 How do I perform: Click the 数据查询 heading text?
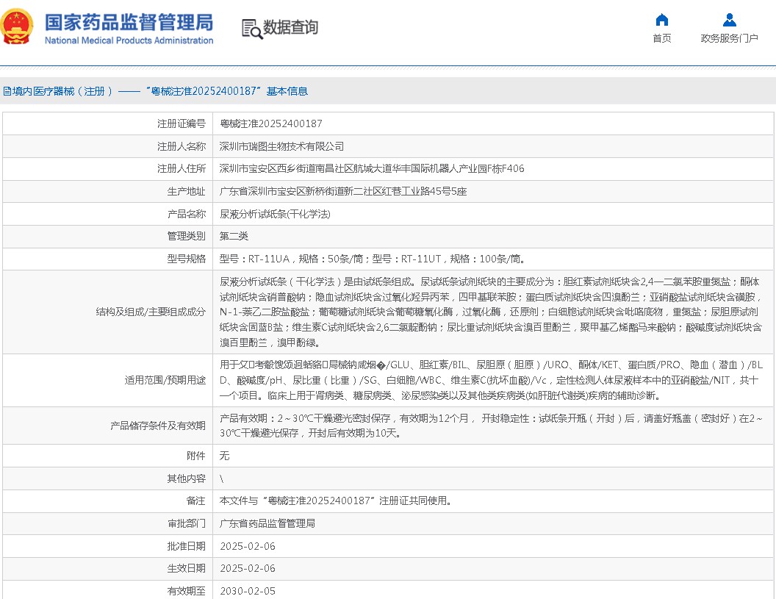tap(290, 28)
